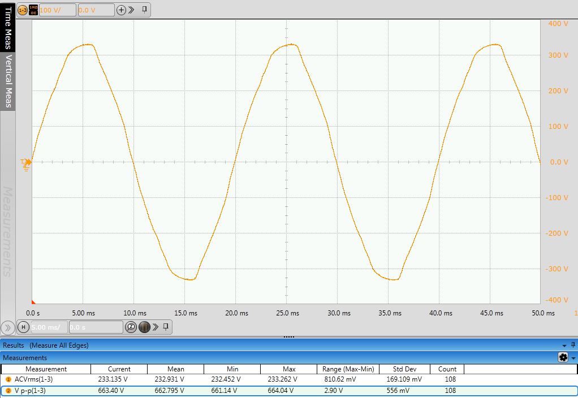Click the 662.795 V mean value
578x398 pixels.
[x=170, y=391]
